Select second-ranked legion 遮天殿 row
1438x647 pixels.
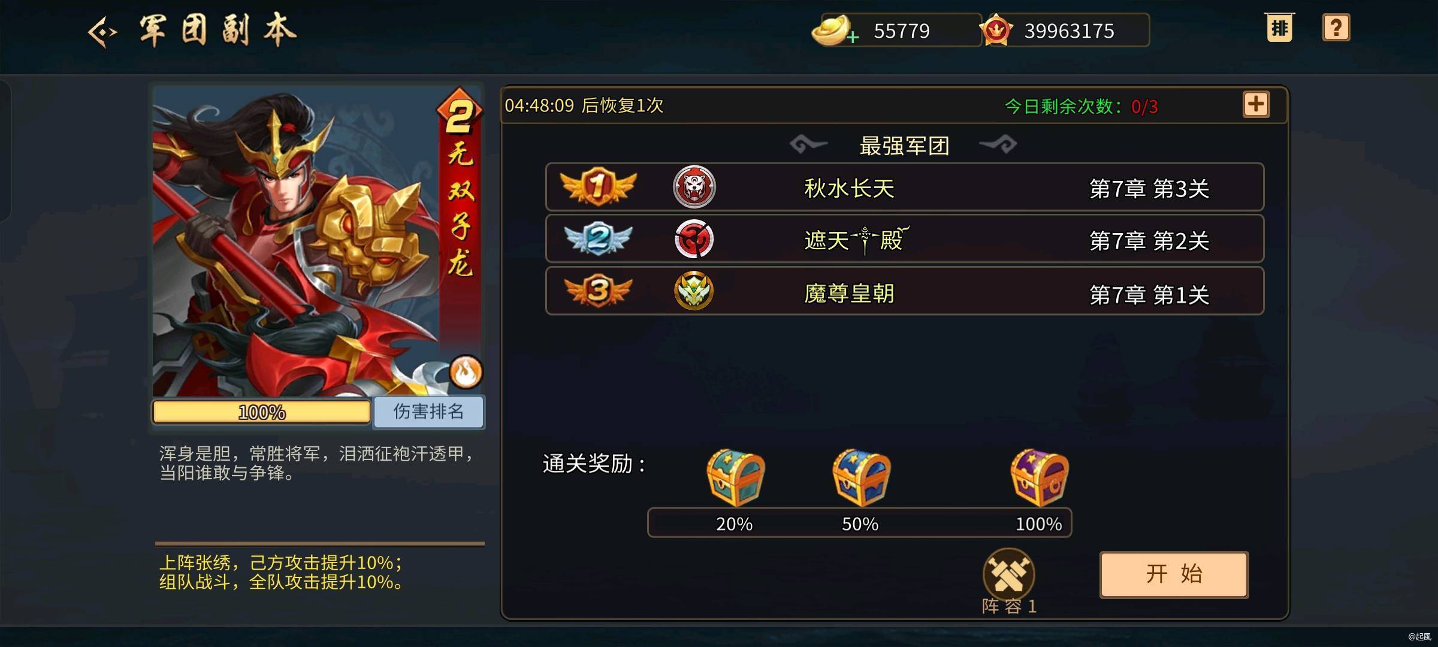pos(905,239)
